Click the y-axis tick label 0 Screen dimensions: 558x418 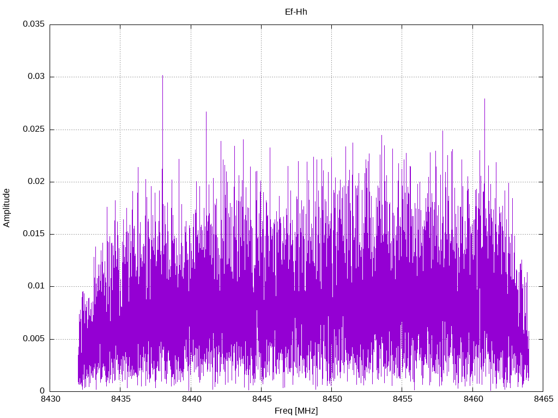tap(43, 391)
